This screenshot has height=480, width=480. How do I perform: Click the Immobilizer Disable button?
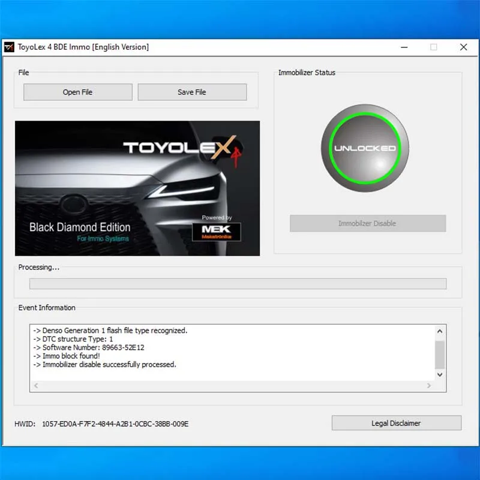pyautogui.click(x=367, y=223)
